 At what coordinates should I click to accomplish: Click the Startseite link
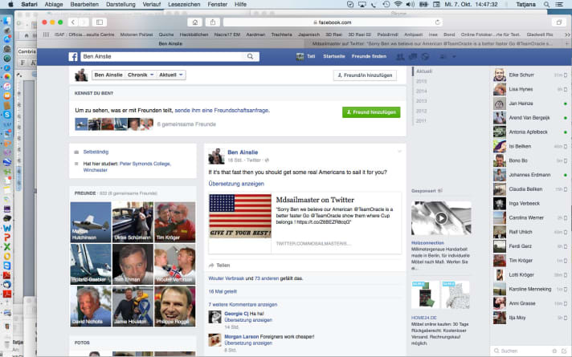click(333, 56)
